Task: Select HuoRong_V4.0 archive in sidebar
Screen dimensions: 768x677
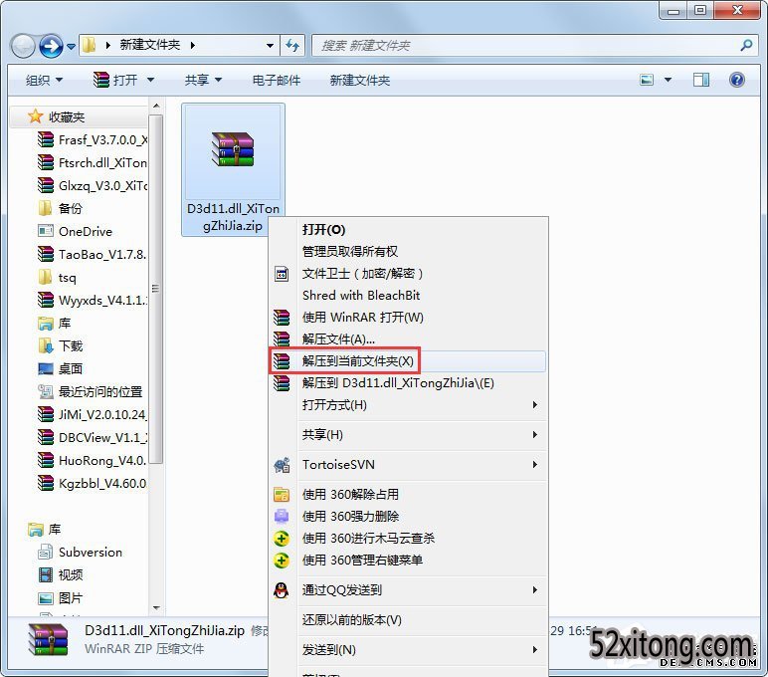Action: (x=93, y=460)
